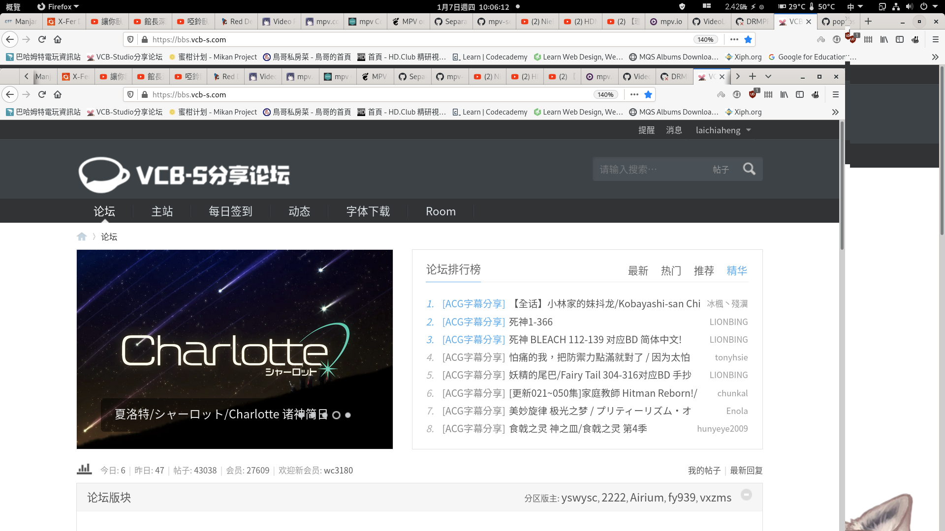Screen dimensions: 945x531
Task: Open the Charlotte banner image
Action: coord(235,349)
